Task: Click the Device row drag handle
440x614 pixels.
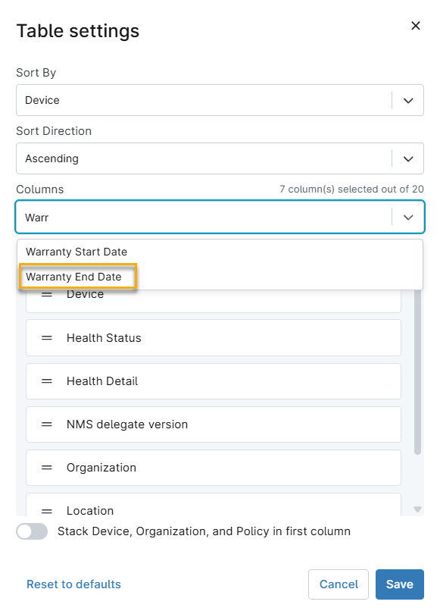Action: pyautogui.click(x=47, y=295)
